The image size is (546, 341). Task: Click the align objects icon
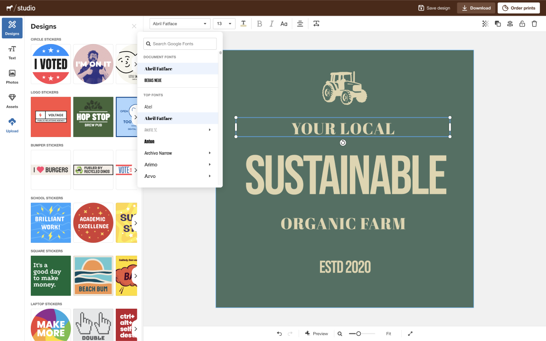coord(510,24)
